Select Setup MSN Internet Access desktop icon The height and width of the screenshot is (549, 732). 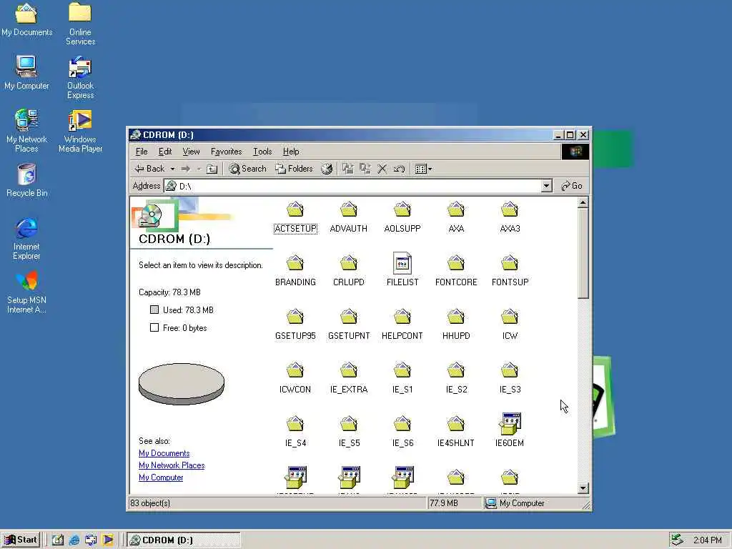pyautogui.click(x=26, y=292)
